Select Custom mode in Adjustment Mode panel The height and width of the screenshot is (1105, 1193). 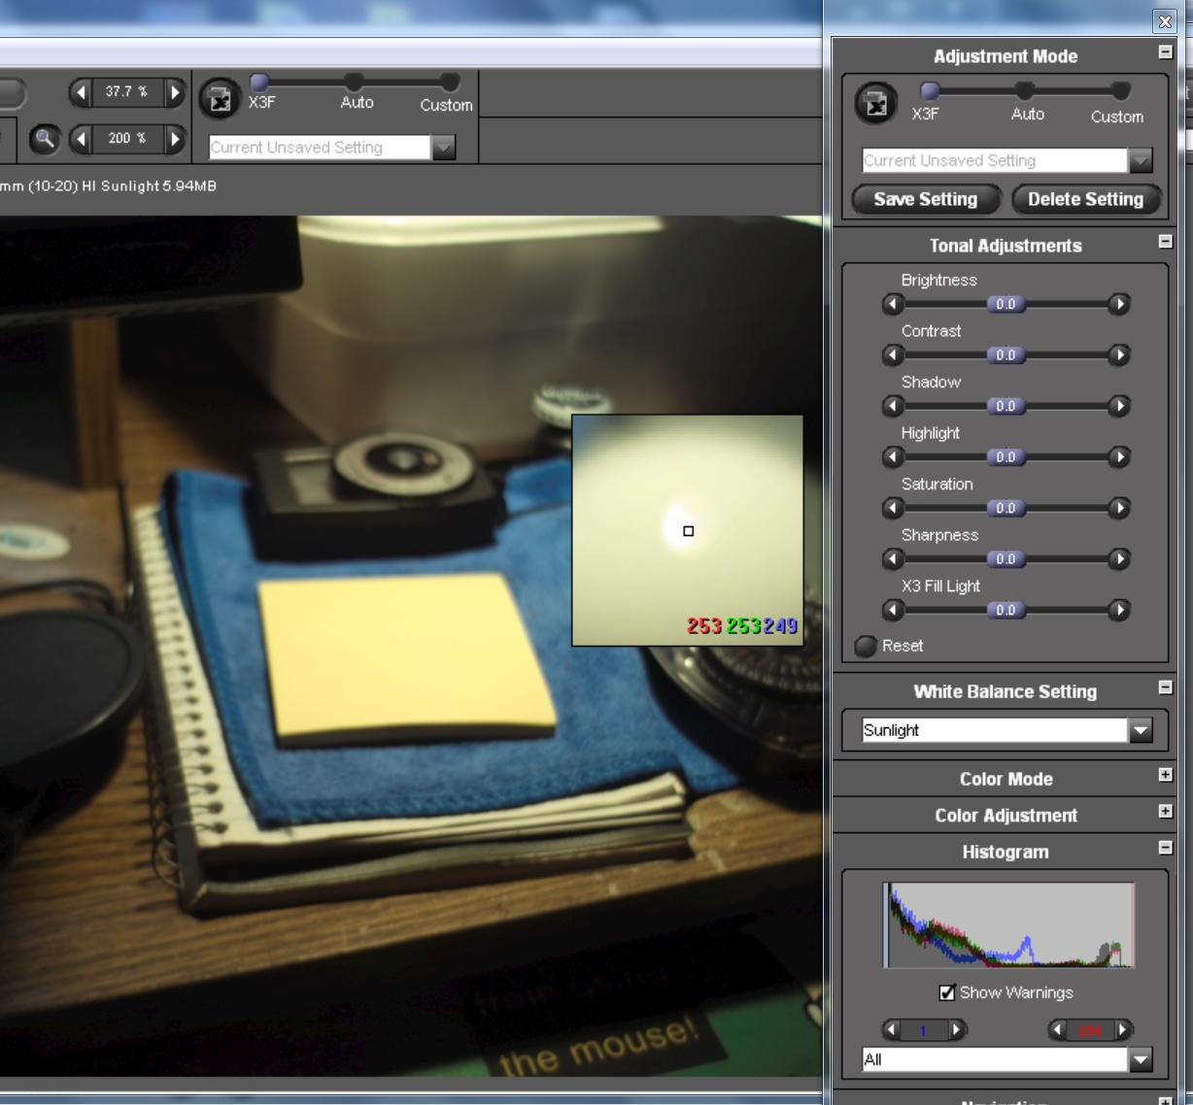[x=1120, y=91]
